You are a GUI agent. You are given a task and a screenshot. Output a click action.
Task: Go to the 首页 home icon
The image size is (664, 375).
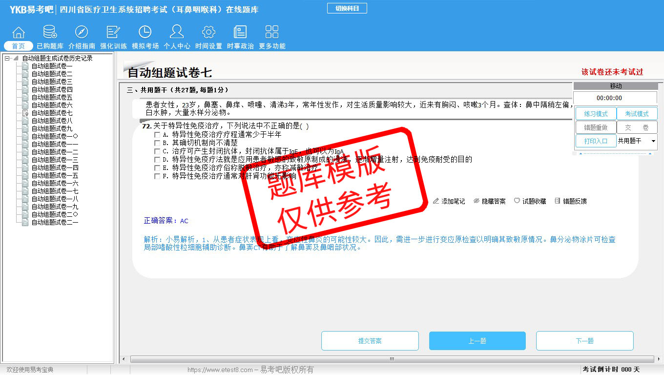coord(19,32)
